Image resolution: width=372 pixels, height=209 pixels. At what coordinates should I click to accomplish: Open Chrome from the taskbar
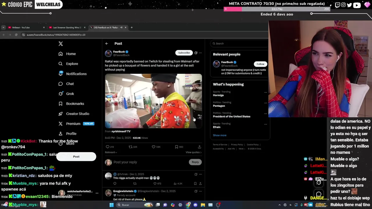point(188,205)
